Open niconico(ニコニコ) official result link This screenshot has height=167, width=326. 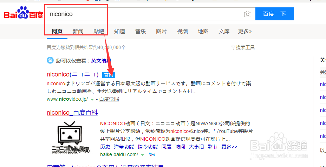73,74
